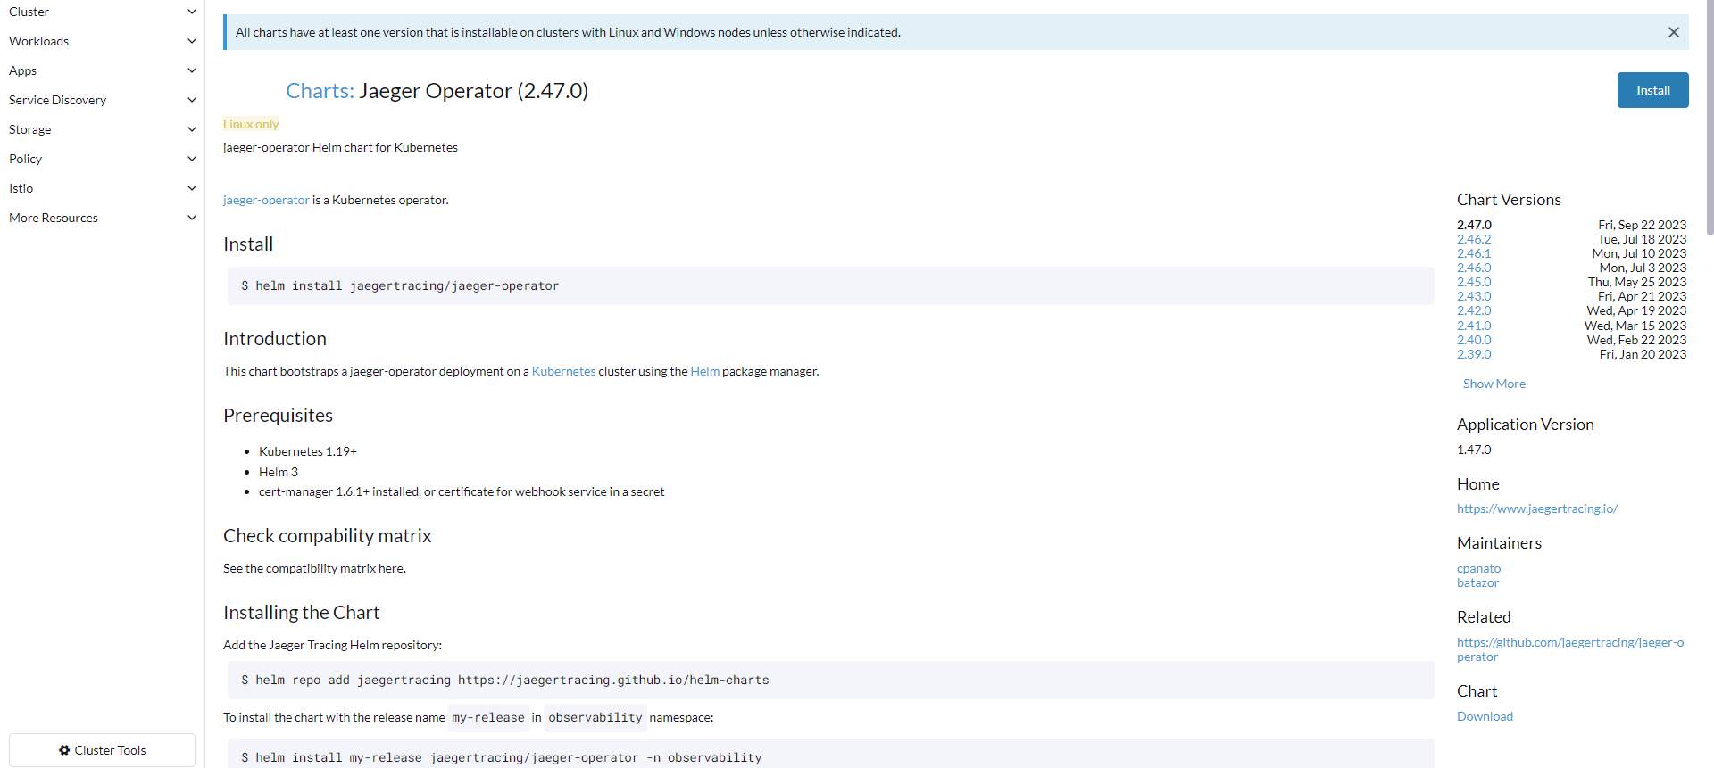Open the related GitHub jaeger-operator link
Viewport: 1714px width, 768px height.
click(x=1570, y=649)
